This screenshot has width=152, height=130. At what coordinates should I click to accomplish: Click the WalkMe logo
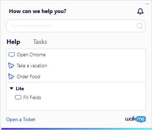[x=136, y=119]
